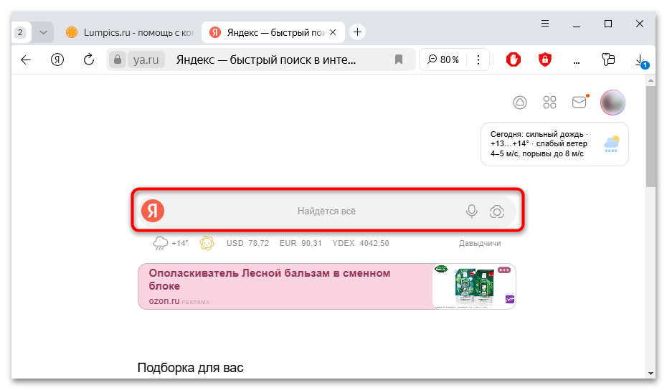The image size is (667, 390).
Task: Click the site lock security icon
Action: click(118, 60)
